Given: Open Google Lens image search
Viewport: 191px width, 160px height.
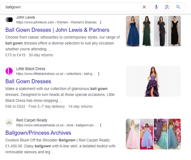Looking at the screenshot, I should pyautogui.click(x=167, y=7).
